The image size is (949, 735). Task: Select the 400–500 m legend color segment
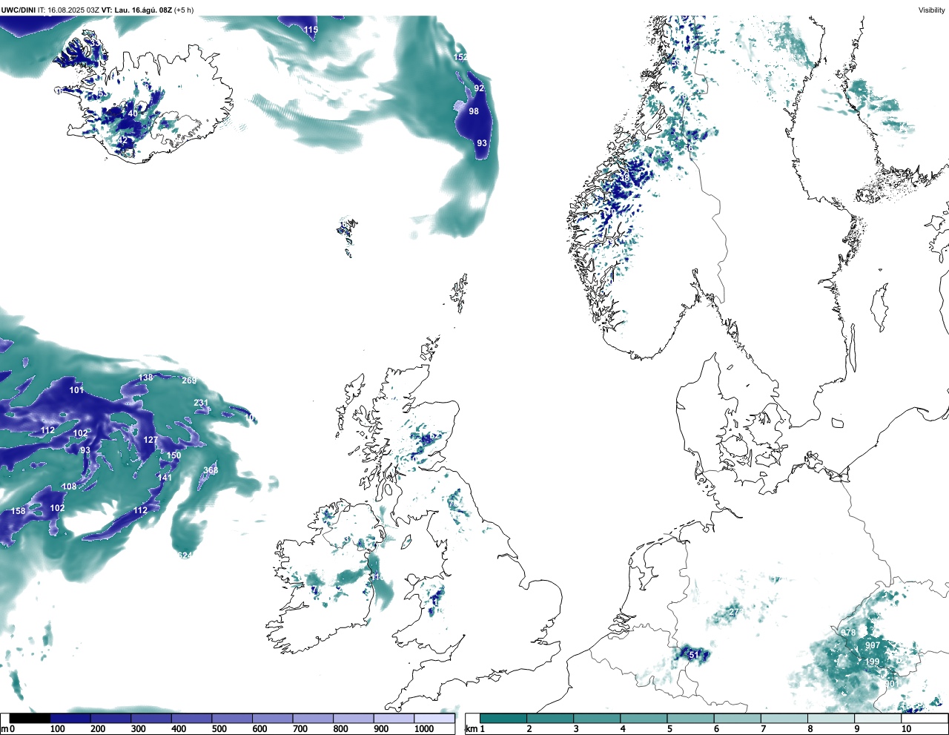point(192,718)
